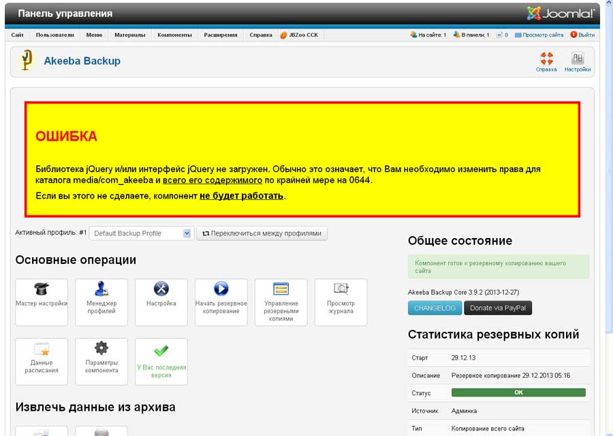
Task: Open the Настройка configuration icon
Action: click(x=161, y=302)
